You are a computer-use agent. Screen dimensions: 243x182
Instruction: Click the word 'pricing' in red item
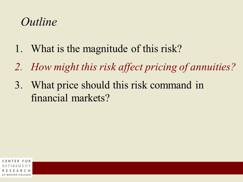(161, 67)
